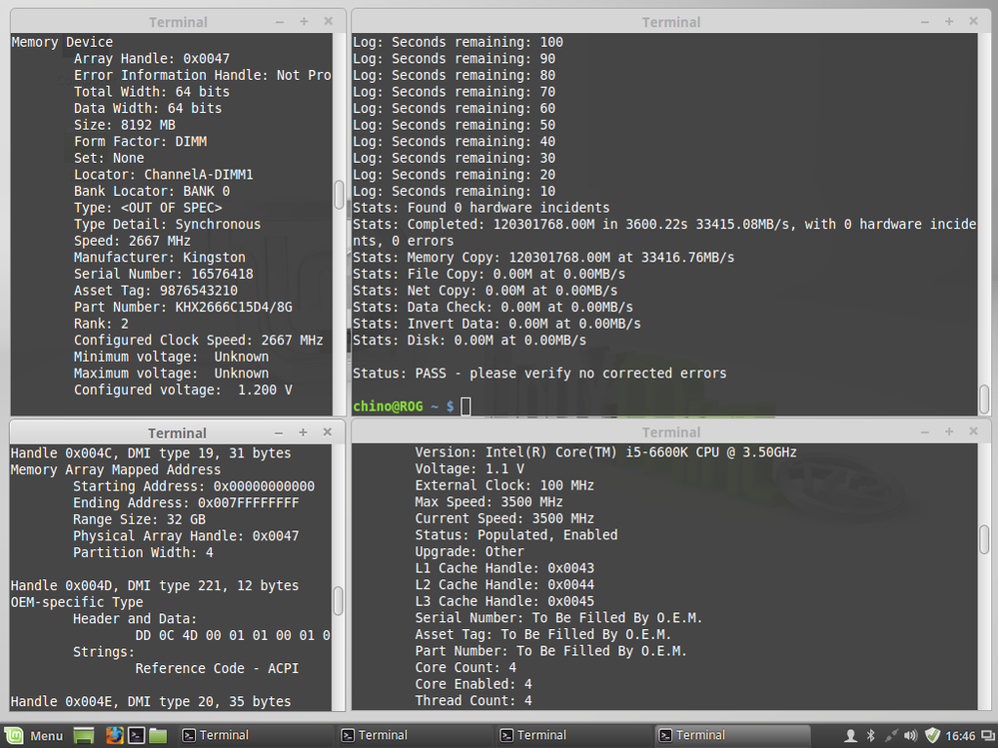Click the 16:46 clock in the panel
998x748 pixels.
coord(960,736)
